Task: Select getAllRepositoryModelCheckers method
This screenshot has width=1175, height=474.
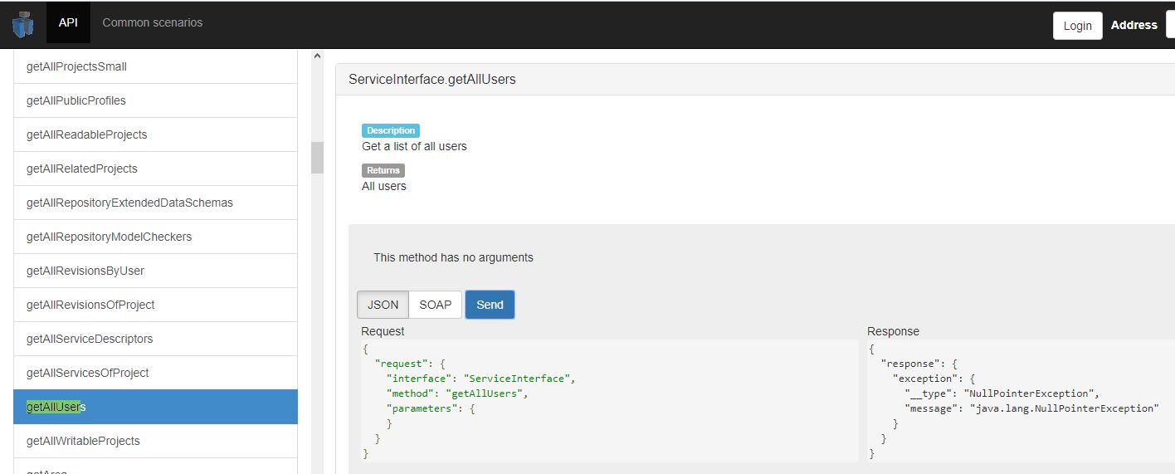Action: click(155, 237)
